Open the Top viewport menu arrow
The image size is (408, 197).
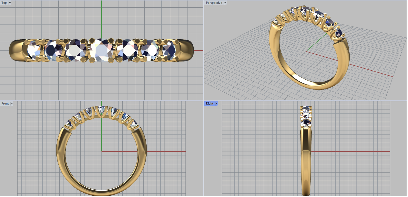click(10, 3)
